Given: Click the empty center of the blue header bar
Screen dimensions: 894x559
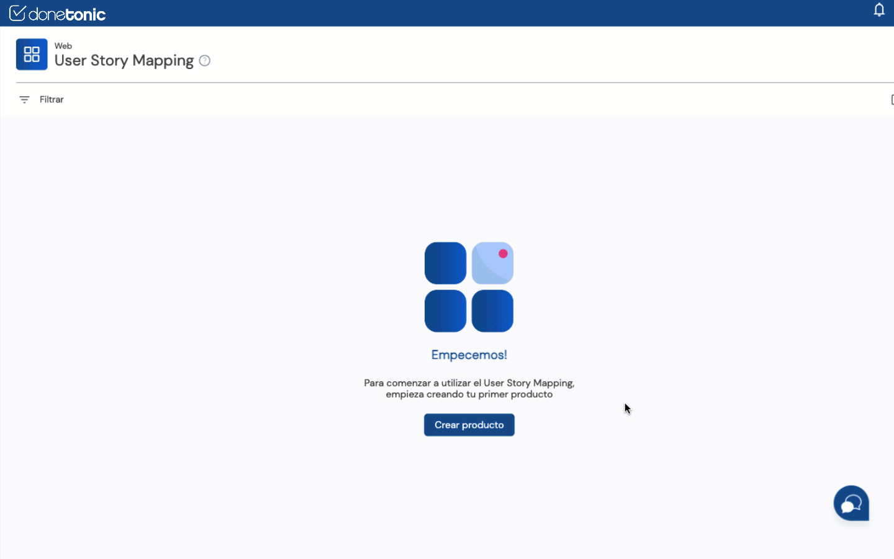Looking at the screenshot, I should [x=447, y=13].
